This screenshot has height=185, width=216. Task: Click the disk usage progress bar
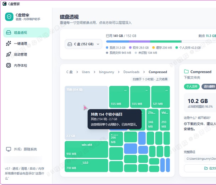point(161,41)
